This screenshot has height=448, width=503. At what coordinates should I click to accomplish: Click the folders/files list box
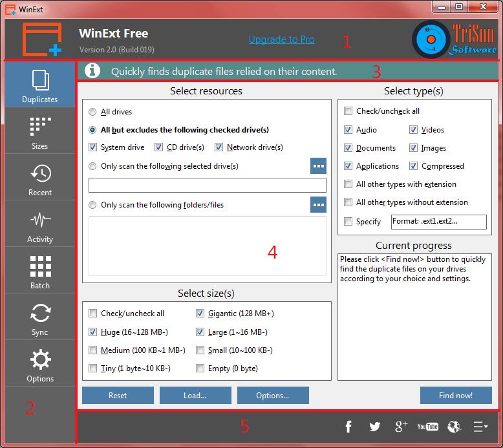pos(208,246)
